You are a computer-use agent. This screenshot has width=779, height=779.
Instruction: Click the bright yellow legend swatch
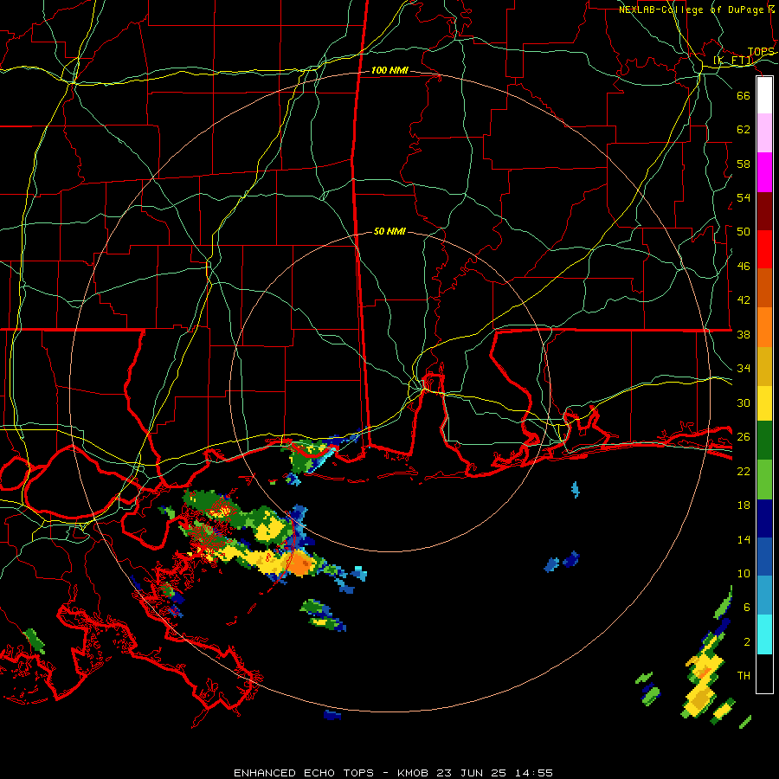point(764,403)
